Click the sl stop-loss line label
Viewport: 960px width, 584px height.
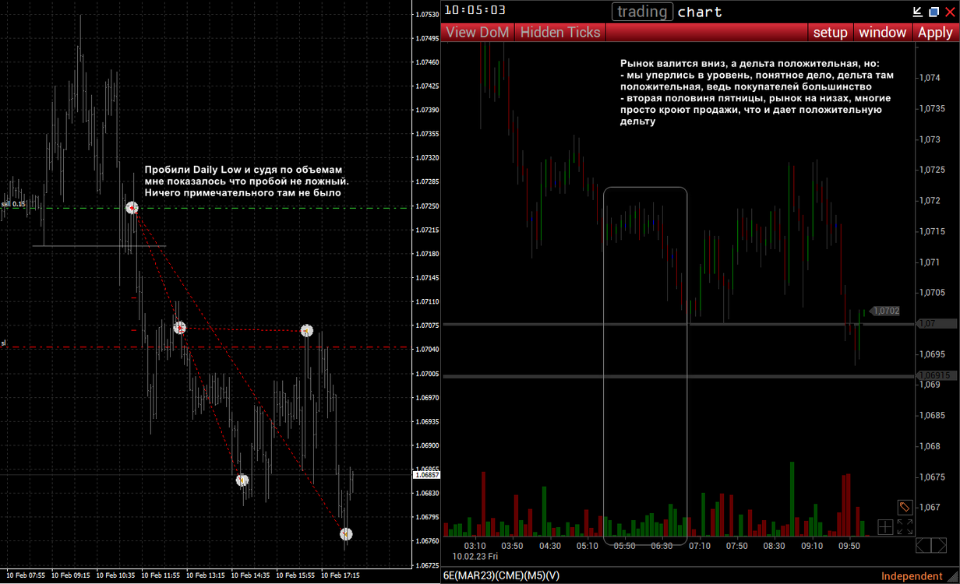tap(3, 343)
